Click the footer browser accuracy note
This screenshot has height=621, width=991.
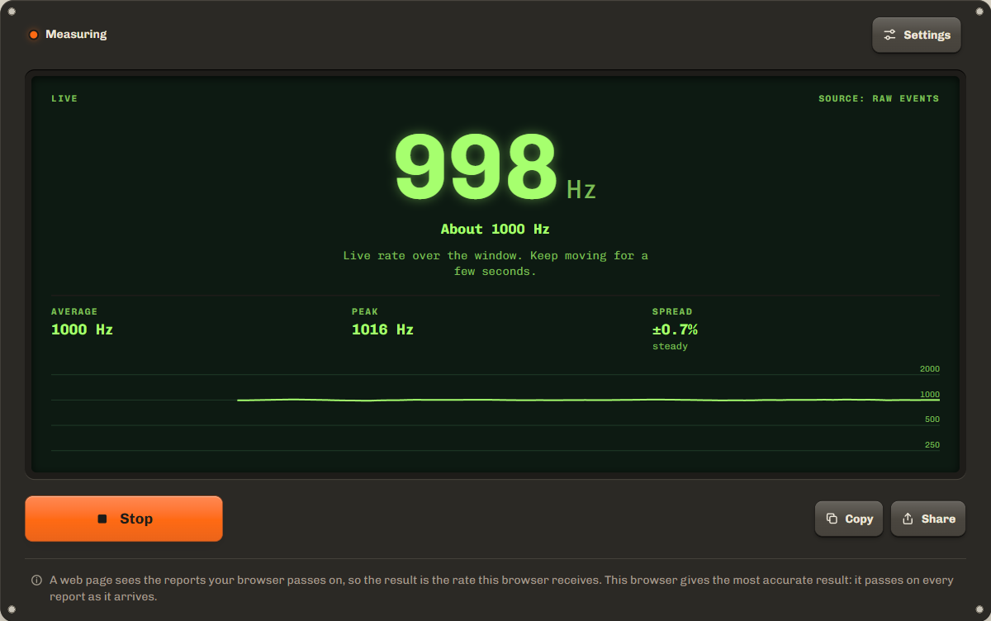tap(501, 588)
